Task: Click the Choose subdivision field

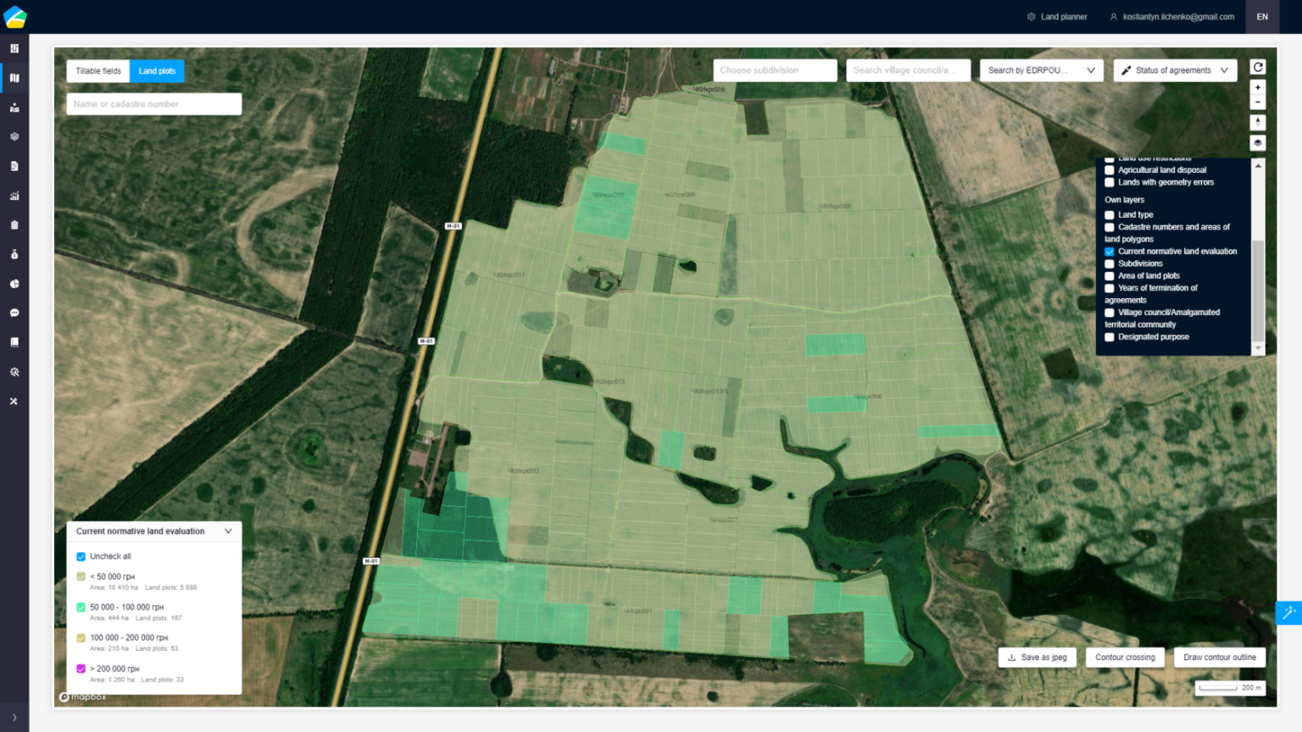Action: (775, 70)
